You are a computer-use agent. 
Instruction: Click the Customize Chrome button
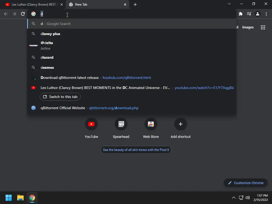tap(246, 183)
